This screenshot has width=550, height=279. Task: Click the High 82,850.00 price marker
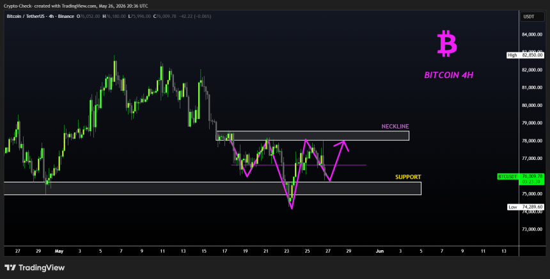pos(525,55)
